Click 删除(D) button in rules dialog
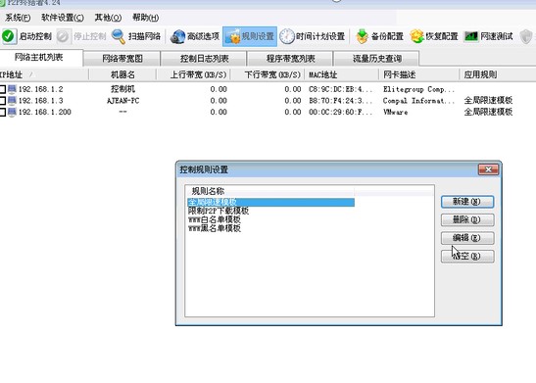536x383 pixels. [x=467, y=219]
